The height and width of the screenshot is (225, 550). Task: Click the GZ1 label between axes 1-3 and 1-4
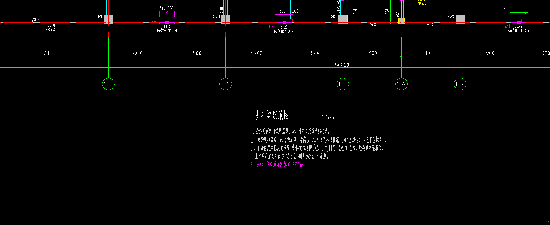pyautogui.click(x=154, y=20)
